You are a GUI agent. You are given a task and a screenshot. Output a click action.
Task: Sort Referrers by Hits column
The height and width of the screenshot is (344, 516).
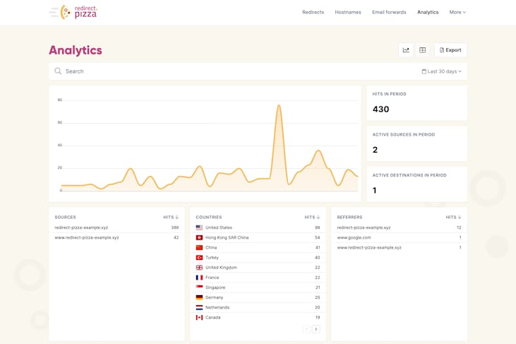click(x=453, y=218)
